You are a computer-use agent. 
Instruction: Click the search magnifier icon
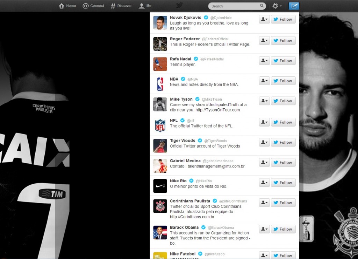pos(262,6)
